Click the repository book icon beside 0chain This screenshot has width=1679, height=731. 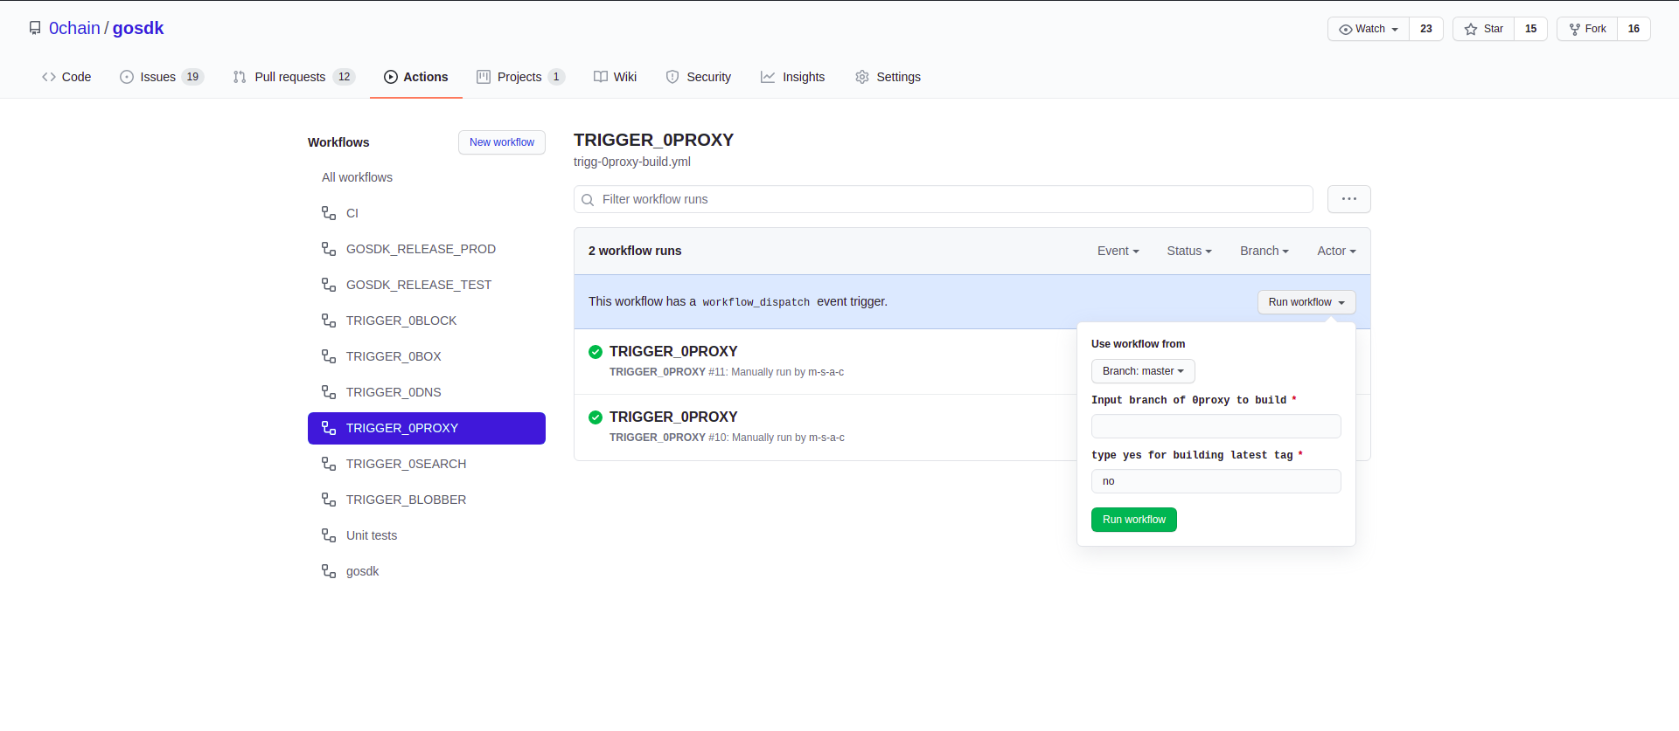tap(35, 28)
